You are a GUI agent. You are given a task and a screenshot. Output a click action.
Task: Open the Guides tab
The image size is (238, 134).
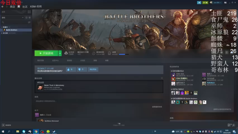[x=95, y=60]
